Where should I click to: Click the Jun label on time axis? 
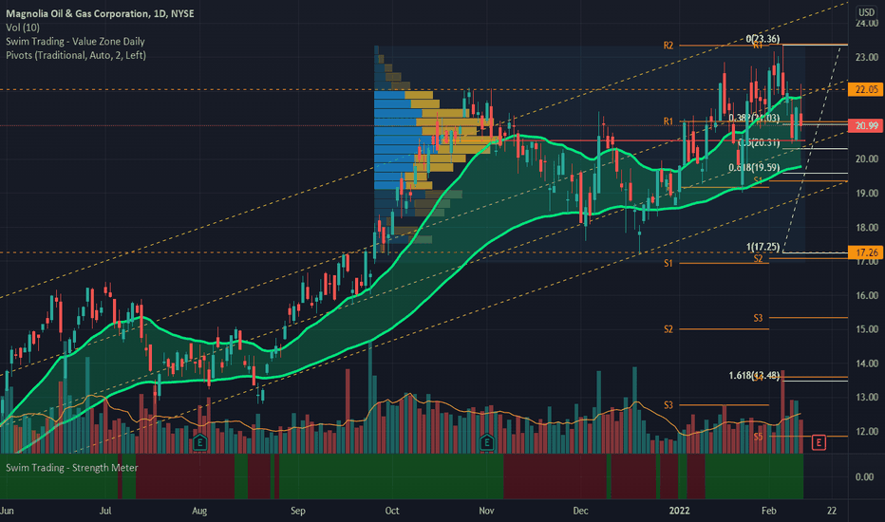(x=7, y=511)
